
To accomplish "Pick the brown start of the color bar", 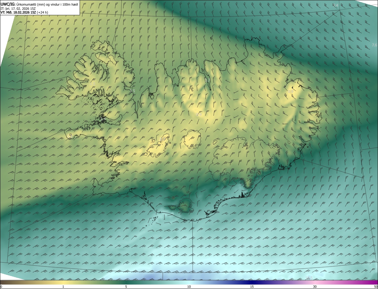I will 6,282.
